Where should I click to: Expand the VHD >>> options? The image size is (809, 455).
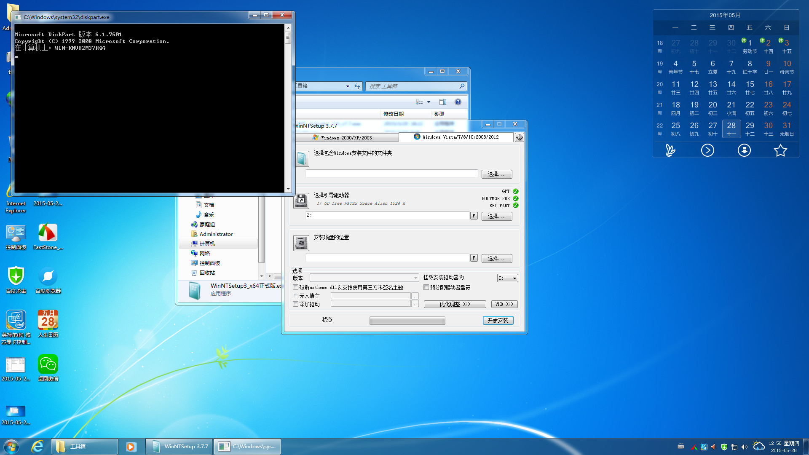point(504,304)
